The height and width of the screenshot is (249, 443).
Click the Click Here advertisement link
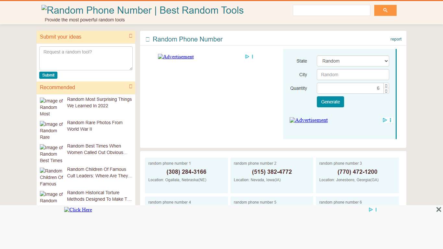pyautogui.click(x=78, y=209)
